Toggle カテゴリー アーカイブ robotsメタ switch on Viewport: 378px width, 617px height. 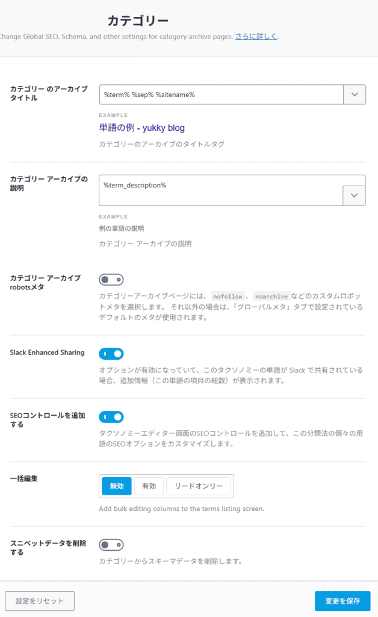(111, 279)
